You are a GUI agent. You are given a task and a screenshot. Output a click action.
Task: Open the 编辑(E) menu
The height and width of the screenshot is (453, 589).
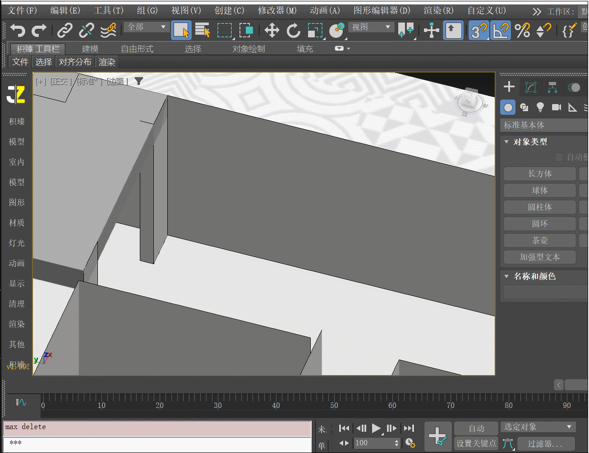coord(65,11)
